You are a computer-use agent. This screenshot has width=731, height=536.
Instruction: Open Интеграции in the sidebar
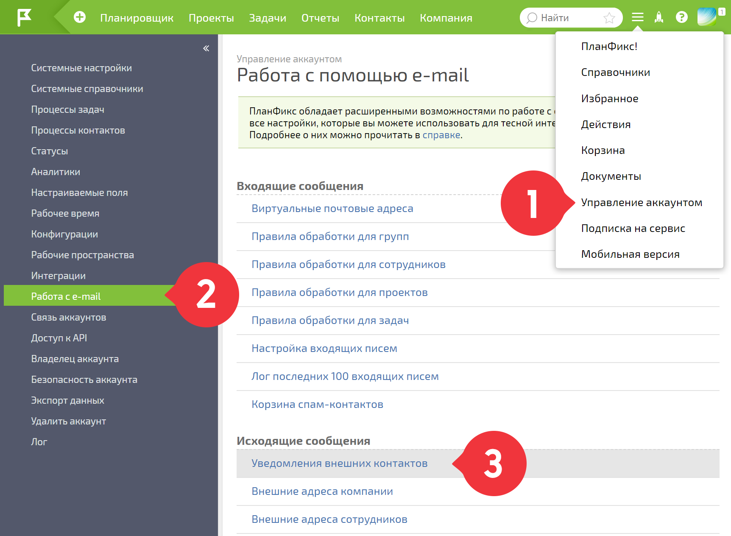pyautogui.click(x=58, y=276)
